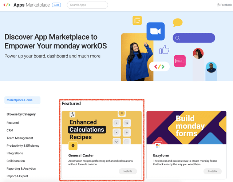Click the Discover App Marketplace headline
The height and width of the screenshot is (182, 233).
point(56,41)
